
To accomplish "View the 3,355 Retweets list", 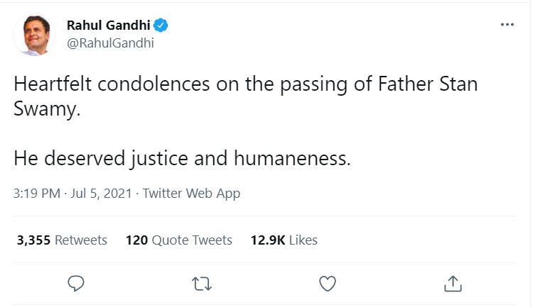I will click(62, 240).
